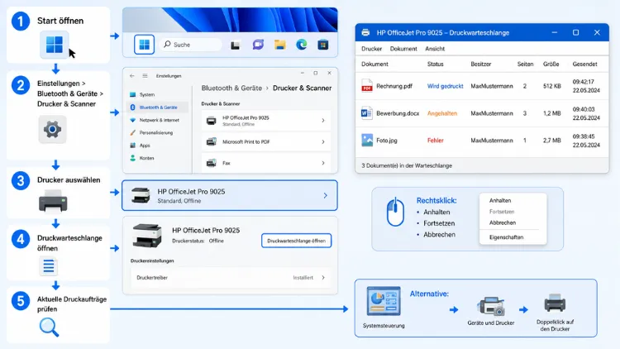Select Apps in the settings sidebar
Viewport: 620px width, 349px height.
coord(157,146)
